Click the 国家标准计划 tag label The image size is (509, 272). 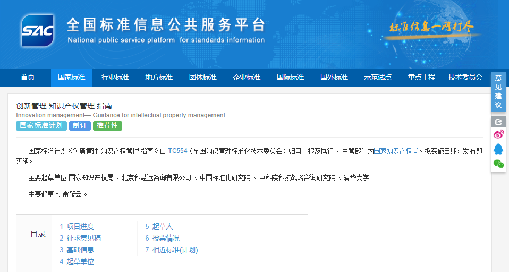click(x=41, y=126)
